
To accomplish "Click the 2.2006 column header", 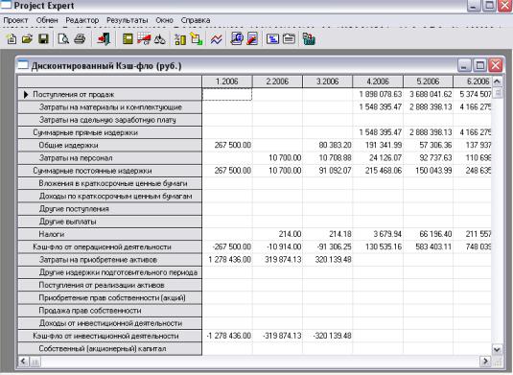I will pos(277,82).
